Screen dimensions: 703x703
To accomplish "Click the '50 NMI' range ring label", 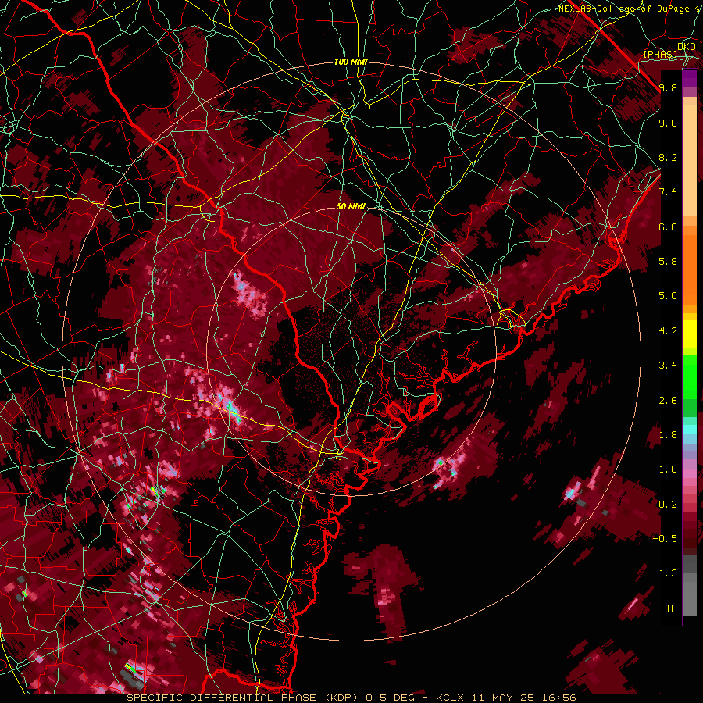I will pyautogui.click(x=351, y=207).
